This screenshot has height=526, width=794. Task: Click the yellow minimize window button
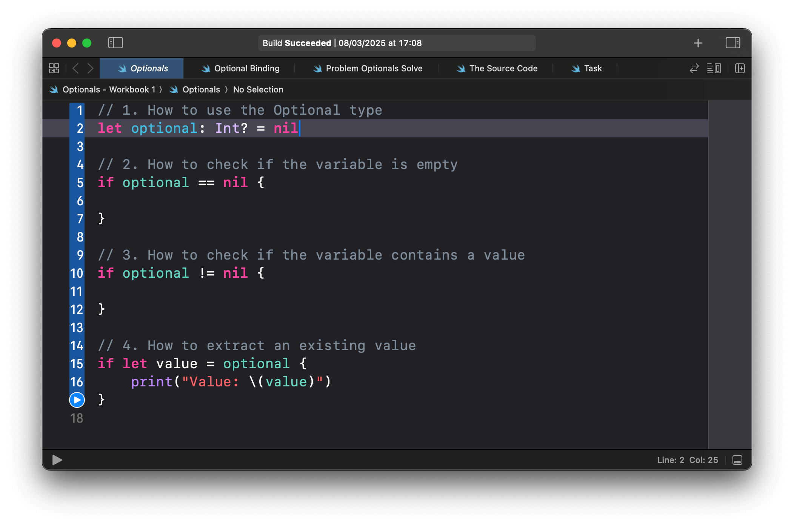[x=72, y=43]
